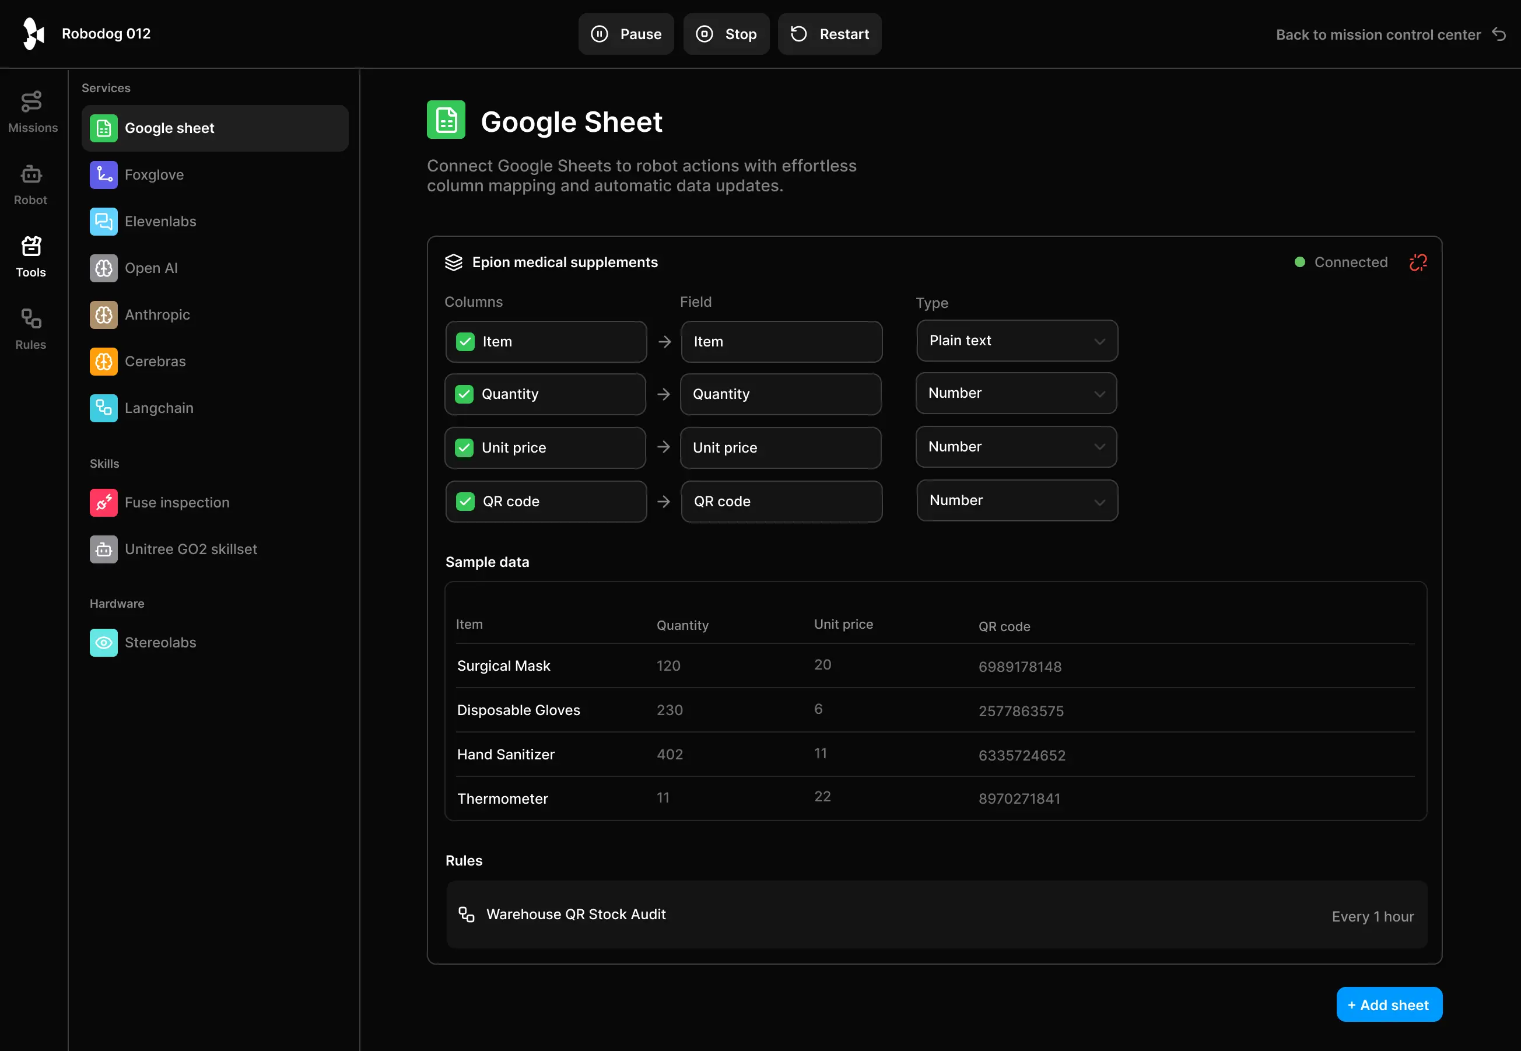Open the QR code row type dropdown
Screen dimensions: 1521x1051
point(1017,500)
